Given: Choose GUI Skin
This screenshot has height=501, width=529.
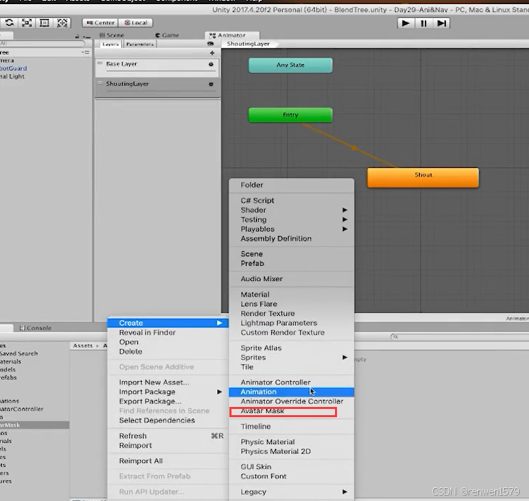Looking at the screenshot, I should [x=291, y=466].
